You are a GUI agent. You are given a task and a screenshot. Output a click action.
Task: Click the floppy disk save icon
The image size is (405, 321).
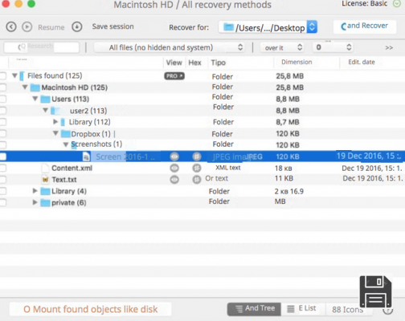[375, 291]
